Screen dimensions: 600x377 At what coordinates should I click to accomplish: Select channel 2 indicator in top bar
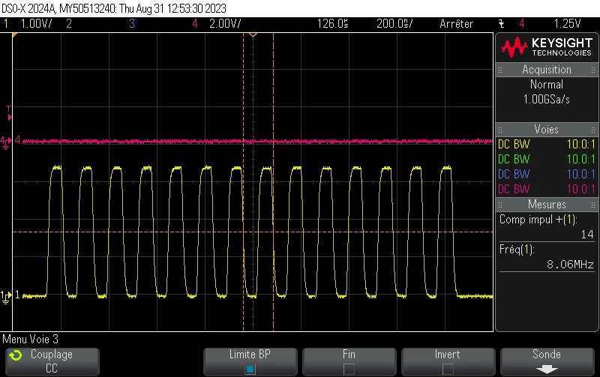click(x=69, y=24)
